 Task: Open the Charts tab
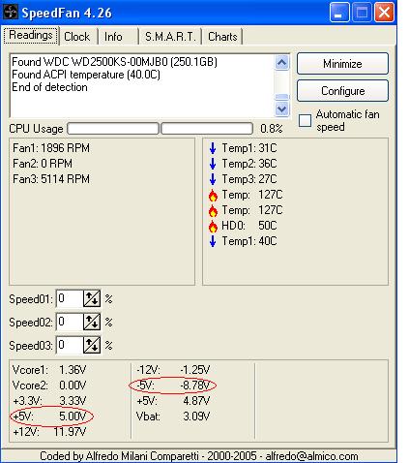[x=222, y=37]
